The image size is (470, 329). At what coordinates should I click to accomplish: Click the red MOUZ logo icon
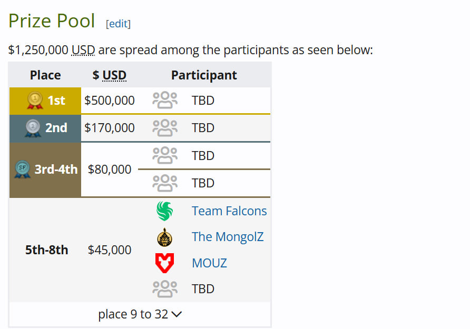tap(165, 263)
